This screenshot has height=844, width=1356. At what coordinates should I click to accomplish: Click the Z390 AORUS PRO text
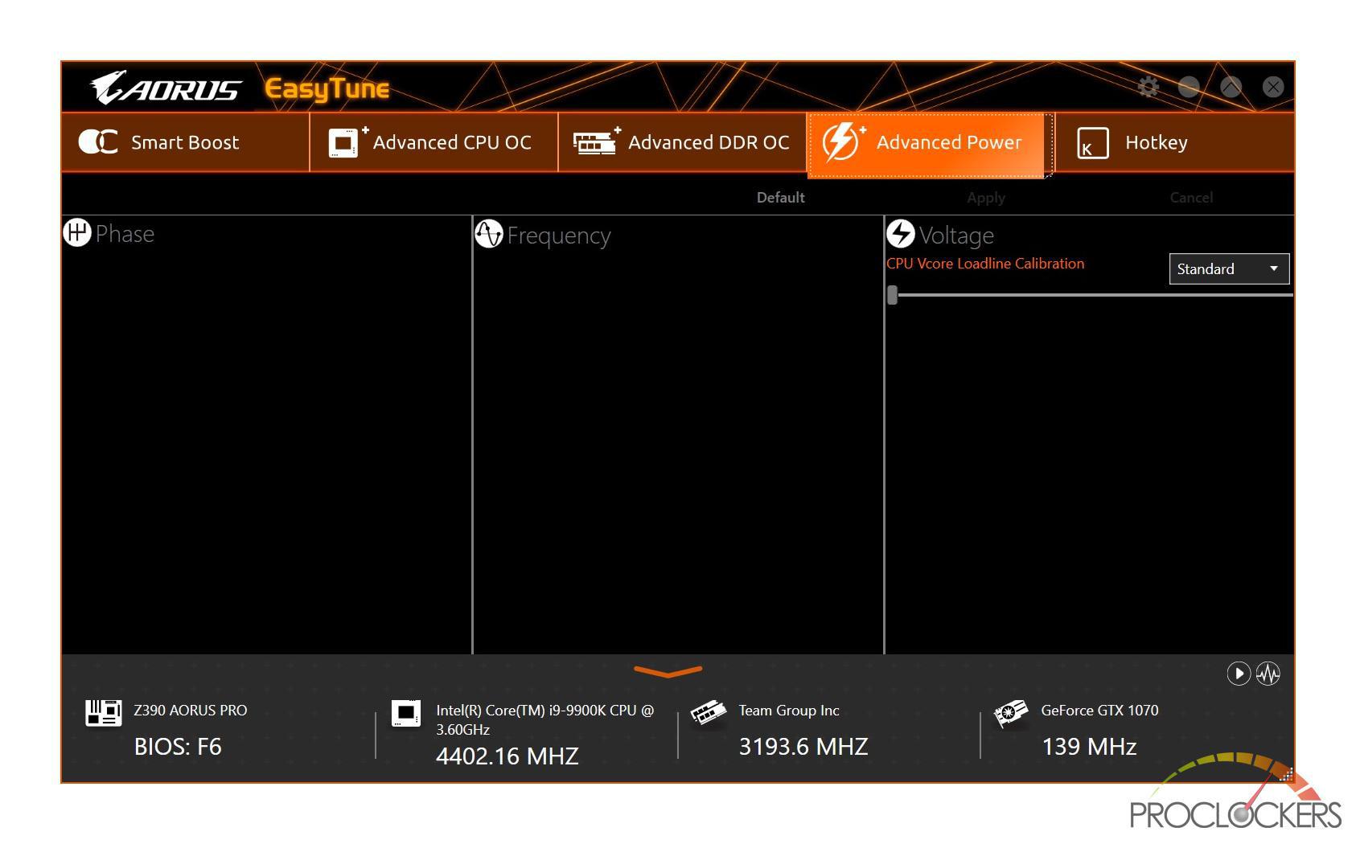point(190,711)
